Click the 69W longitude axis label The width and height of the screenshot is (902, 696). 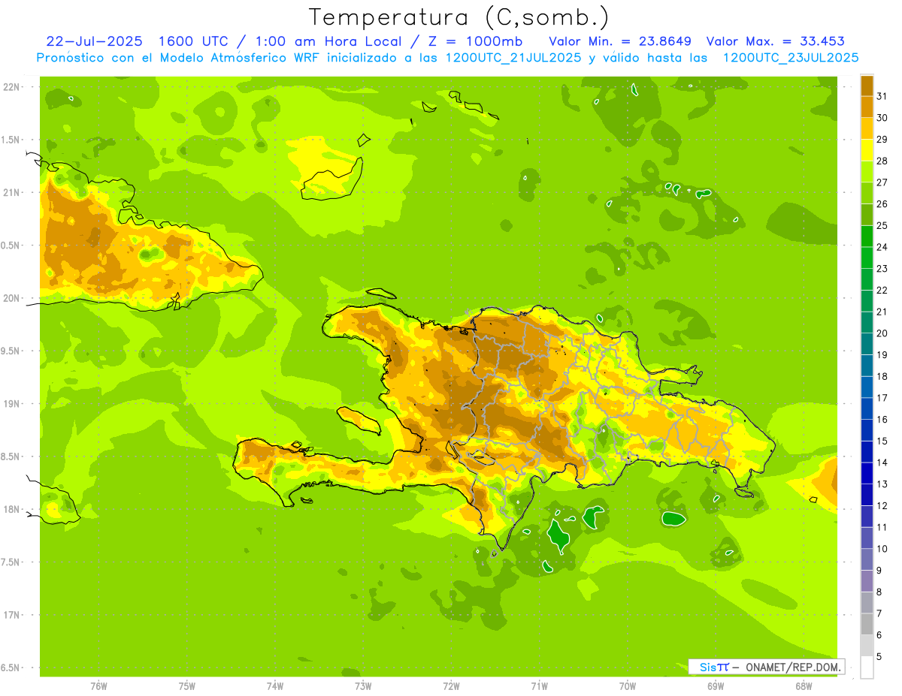pyautogui.click(x=716, y=686)
